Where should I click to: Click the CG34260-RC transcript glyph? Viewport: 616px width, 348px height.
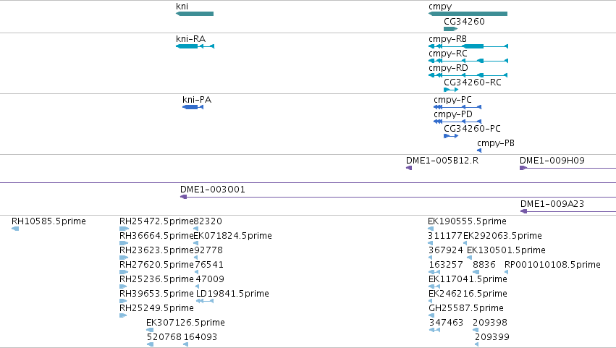coord(451,90)
